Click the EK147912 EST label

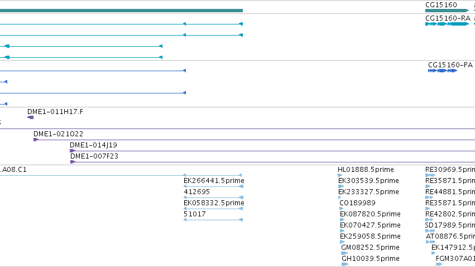453,248
